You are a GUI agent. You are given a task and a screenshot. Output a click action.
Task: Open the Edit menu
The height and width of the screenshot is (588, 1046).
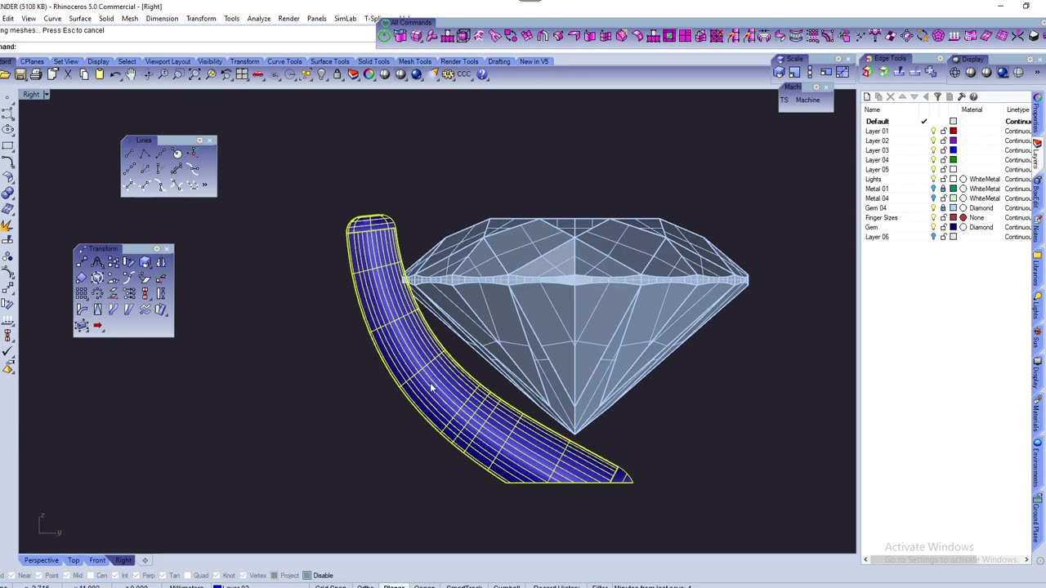tap(7, 18)
